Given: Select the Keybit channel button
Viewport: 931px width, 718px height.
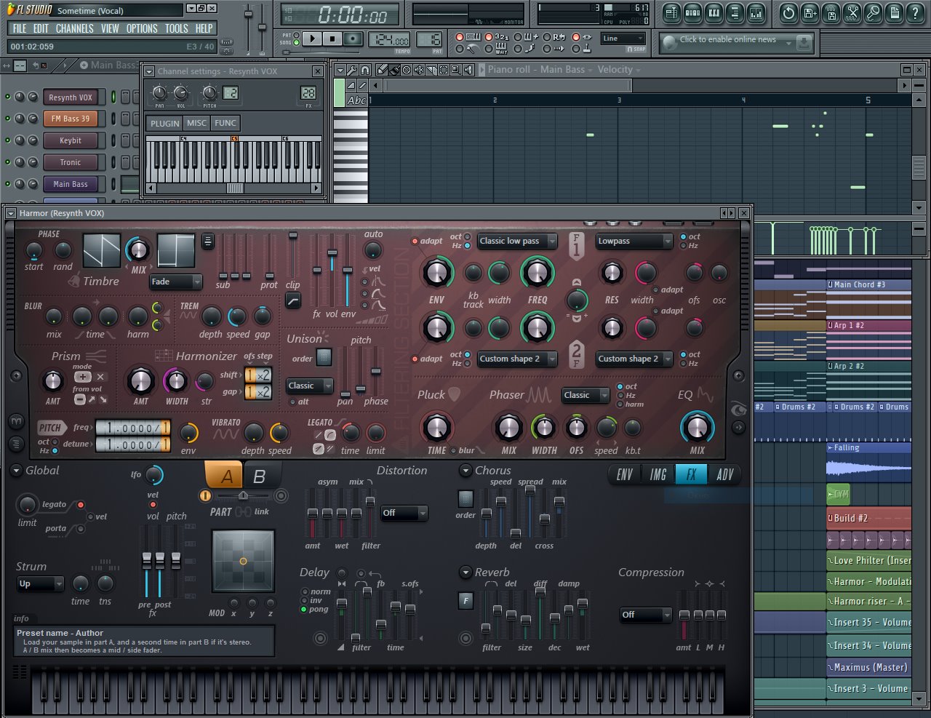Looking at the screenshot, I should tap(71, 140).
